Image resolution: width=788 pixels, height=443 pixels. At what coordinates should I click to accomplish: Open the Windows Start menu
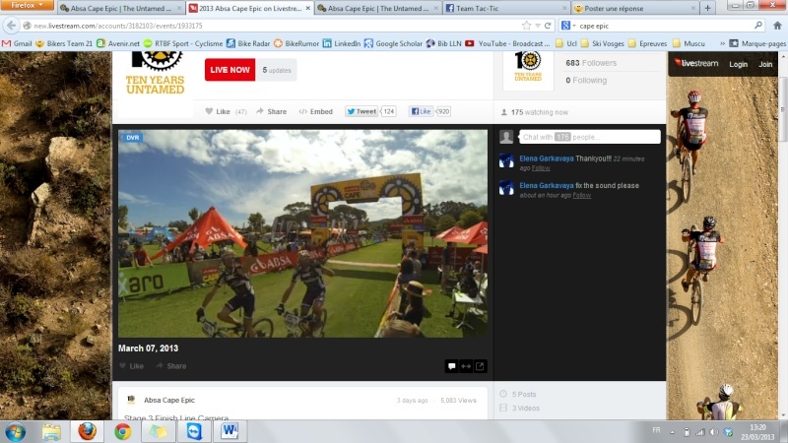15,431
